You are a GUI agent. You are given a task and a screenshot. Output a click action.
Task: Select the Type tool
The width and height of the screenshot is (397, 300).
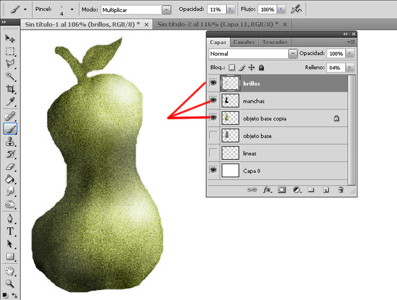pyautogui.click(x=10, y=231)
